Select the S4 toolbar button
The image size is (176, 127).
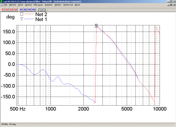[x=15, y=9]
